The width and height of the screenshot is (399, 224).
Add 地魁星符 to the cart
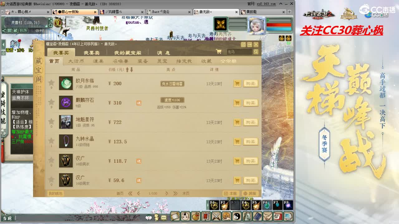click(x=237, y=122)
